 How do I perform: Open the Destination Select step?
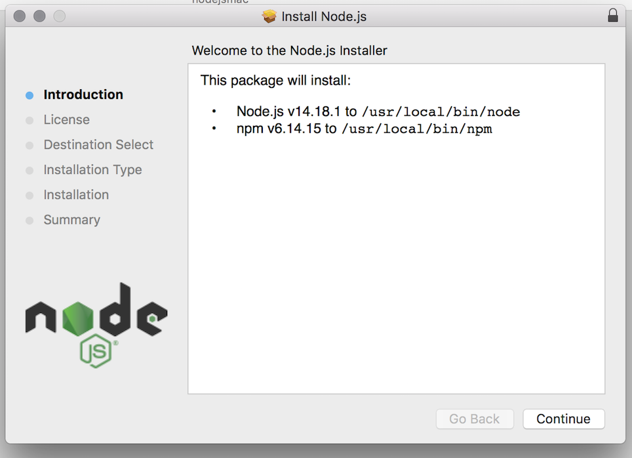click(x=98, y=144)
